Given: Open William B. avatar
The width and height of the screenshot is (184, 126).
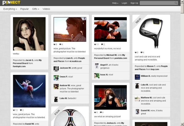Looking at the screenshot, I should 137,77.
